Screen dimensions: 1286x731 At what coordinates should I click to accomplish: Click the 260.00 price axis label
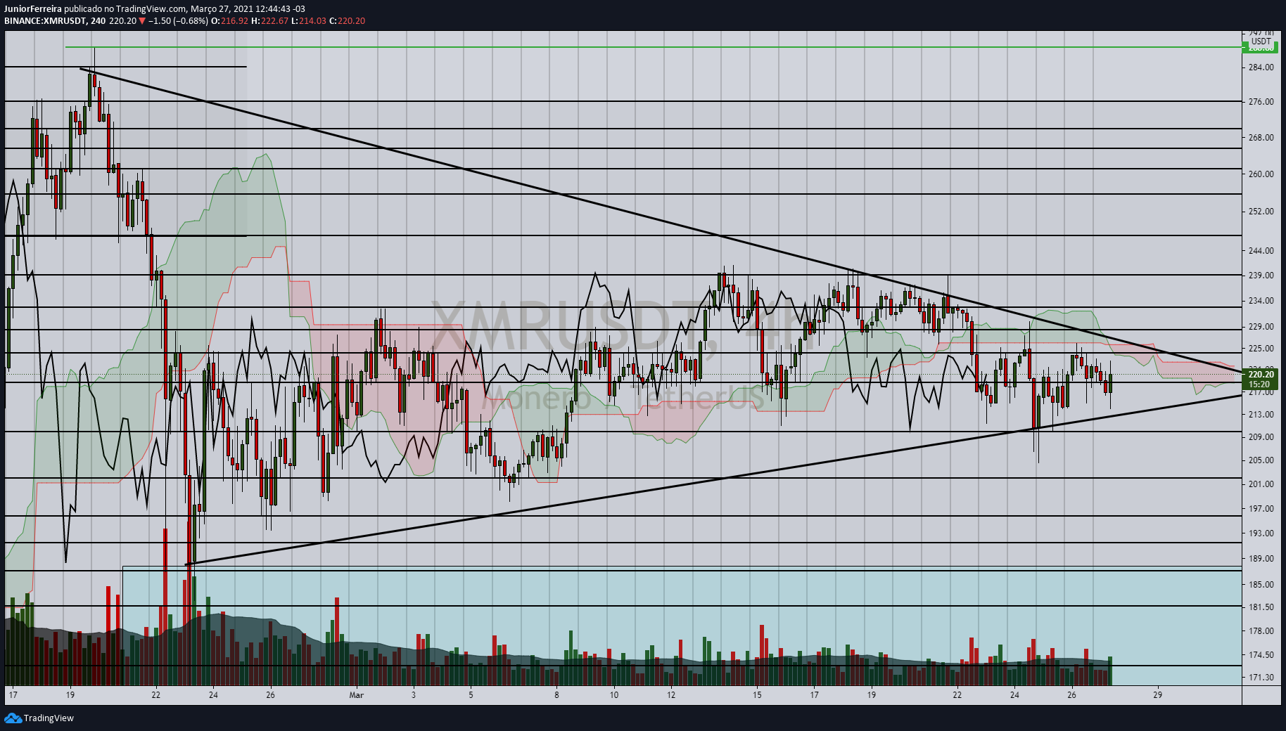click(1261, 174)
